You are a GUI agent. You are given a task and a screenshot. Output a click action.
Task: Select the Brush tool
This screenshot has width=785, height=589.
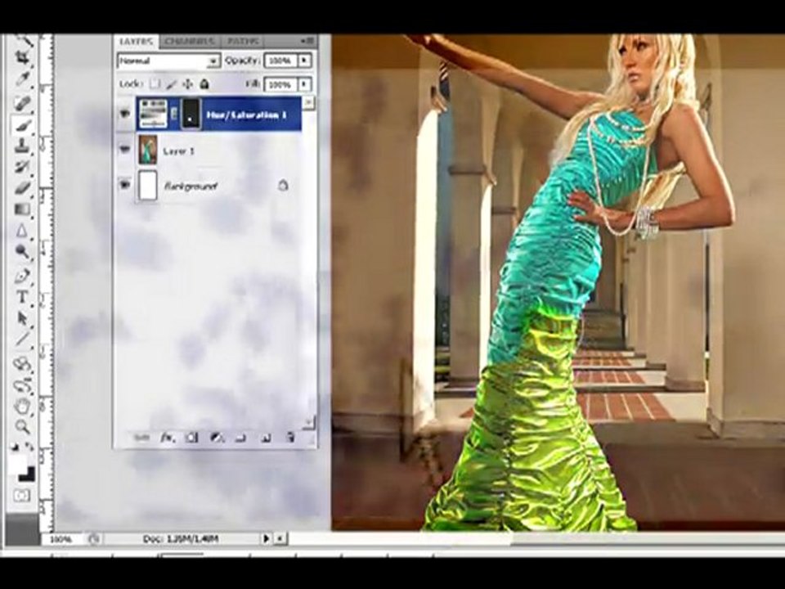[x=23, y=124]
